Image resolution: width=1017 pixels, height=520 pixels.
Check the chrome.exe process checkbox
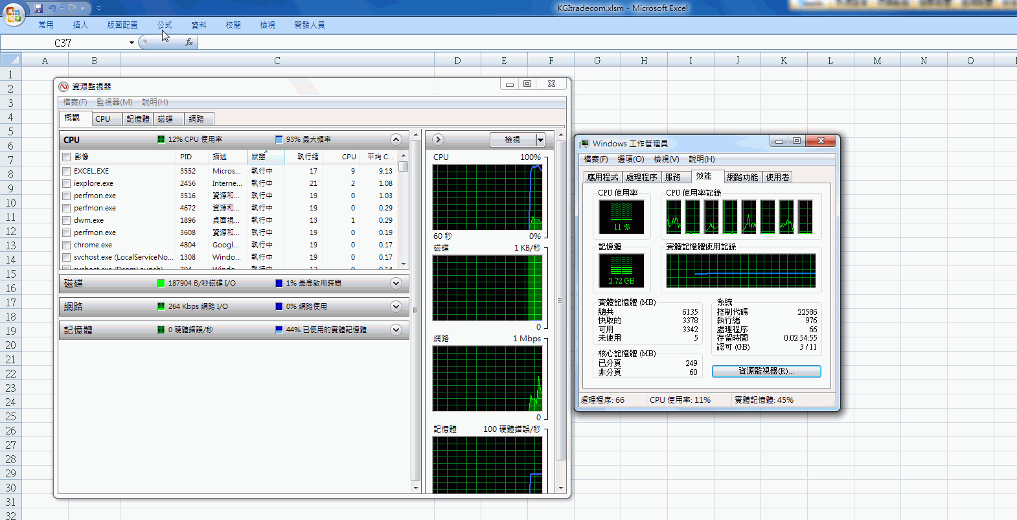pos(66,245)
